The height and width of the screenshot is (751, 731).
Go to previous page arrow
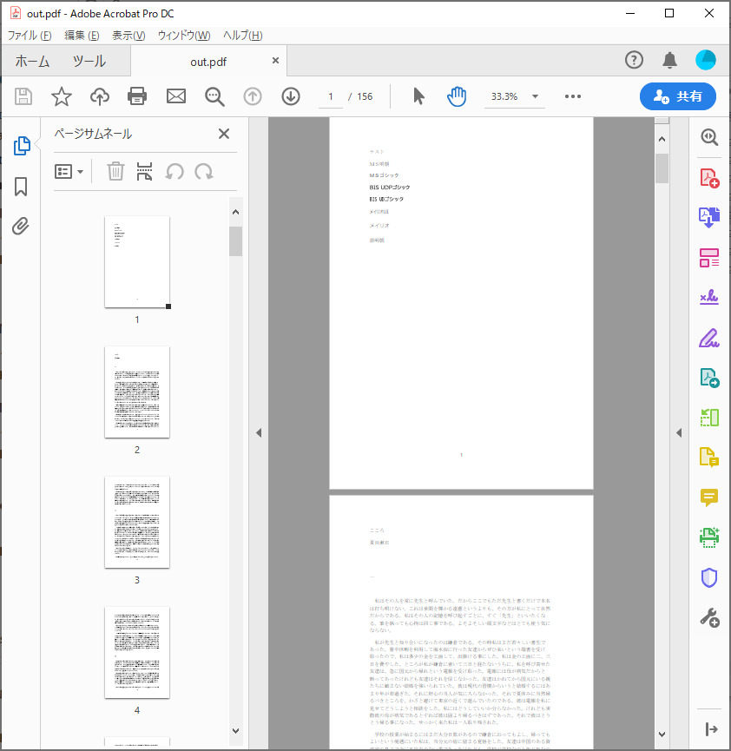coord(253,96)
